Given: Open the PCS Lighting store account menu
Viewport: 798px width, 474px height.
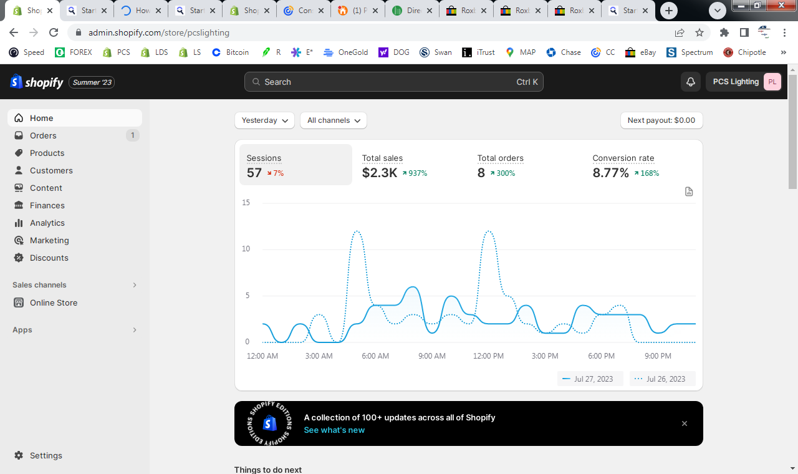Looking at the screenshot, I should click(x=744, y=82).
